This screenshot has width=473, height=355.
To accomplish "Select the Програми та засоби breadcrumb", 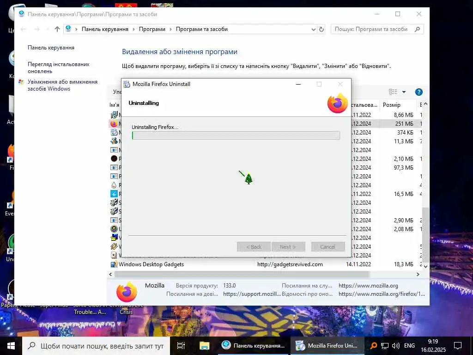I will (202, 29).
